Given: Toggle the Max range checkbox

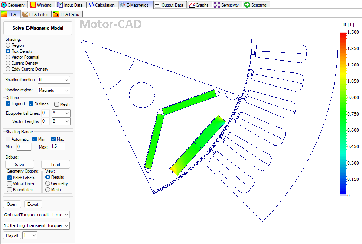Looking at the screenshot, I should pos(53,139).
